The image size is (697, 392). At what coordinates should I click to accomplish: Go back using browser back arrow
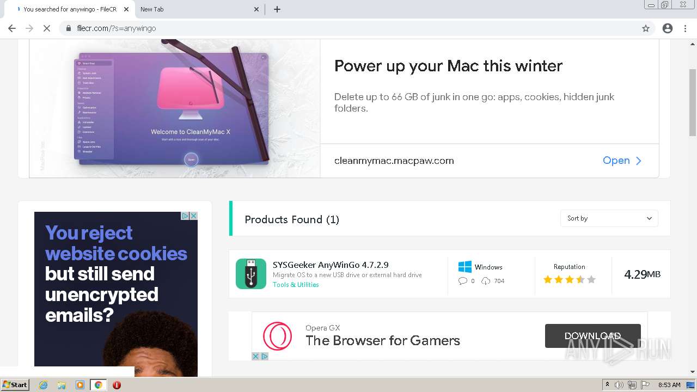tap(12, 28)
